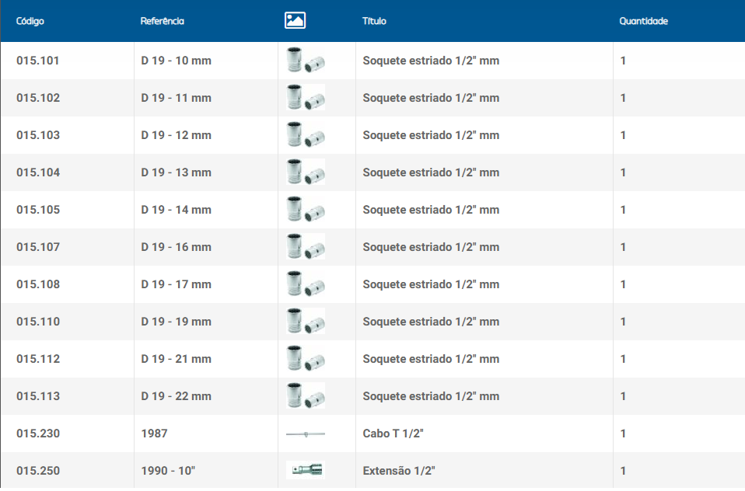Click the Código column header
The width and height of the screenshot is (745, 491).
point(30,21)
